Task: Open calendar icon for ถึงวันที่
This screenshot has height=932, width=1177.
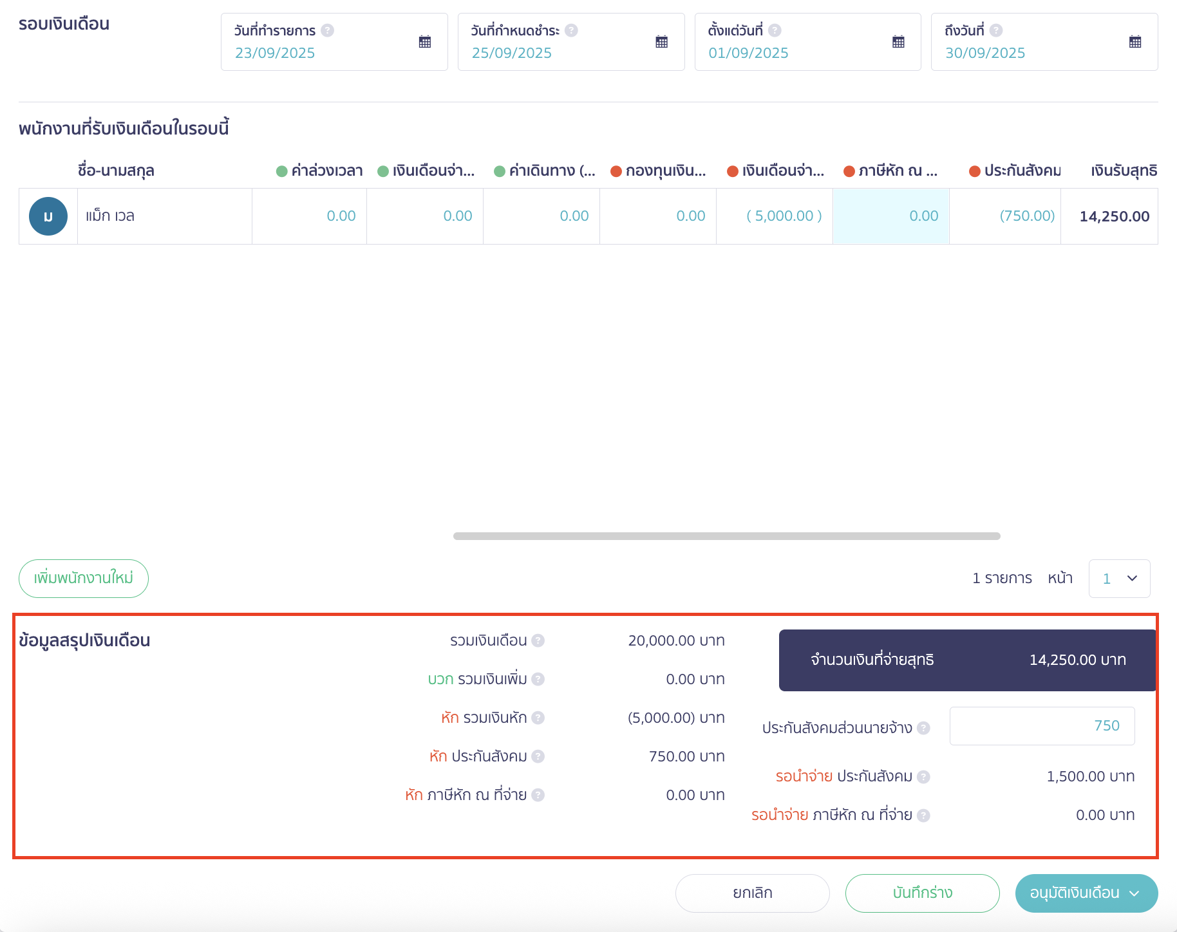Action: click(1135, 42)
